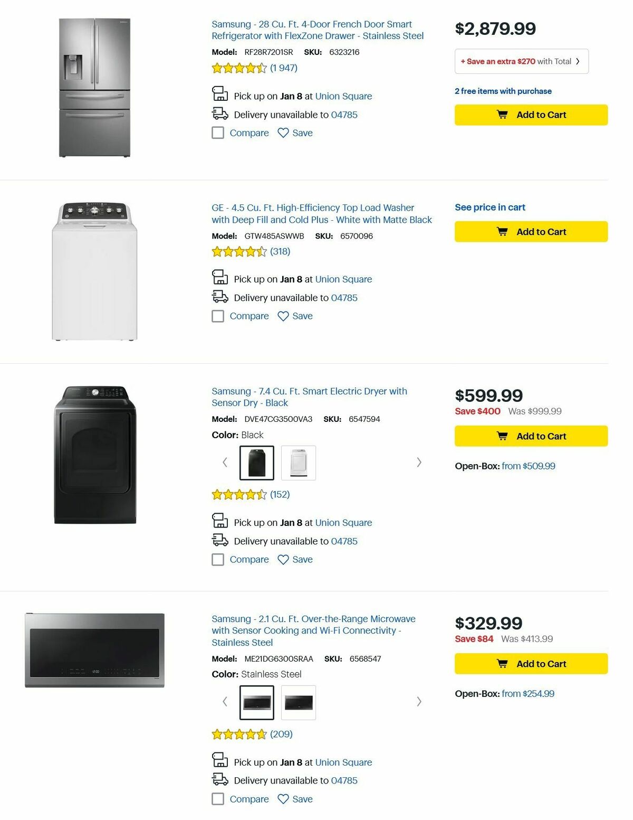This screenshot has height=820, width=633.
Task: Click the cart icon on the microwave Add to Cart button
Action: point(502,664)
